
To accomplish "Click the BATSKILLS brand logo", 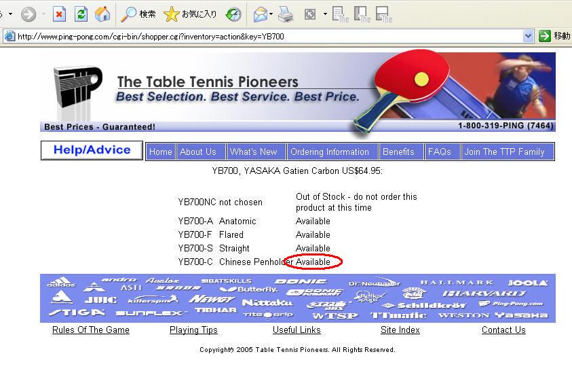I will tap(227, 281).
